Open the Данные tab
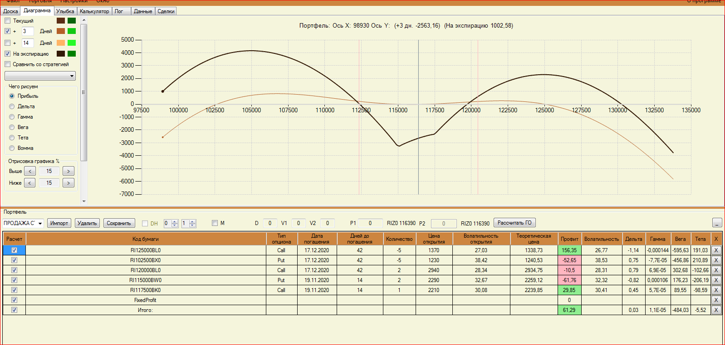Image resolution: width=725 pixels, height=345 pixels. tap(143, 11)
